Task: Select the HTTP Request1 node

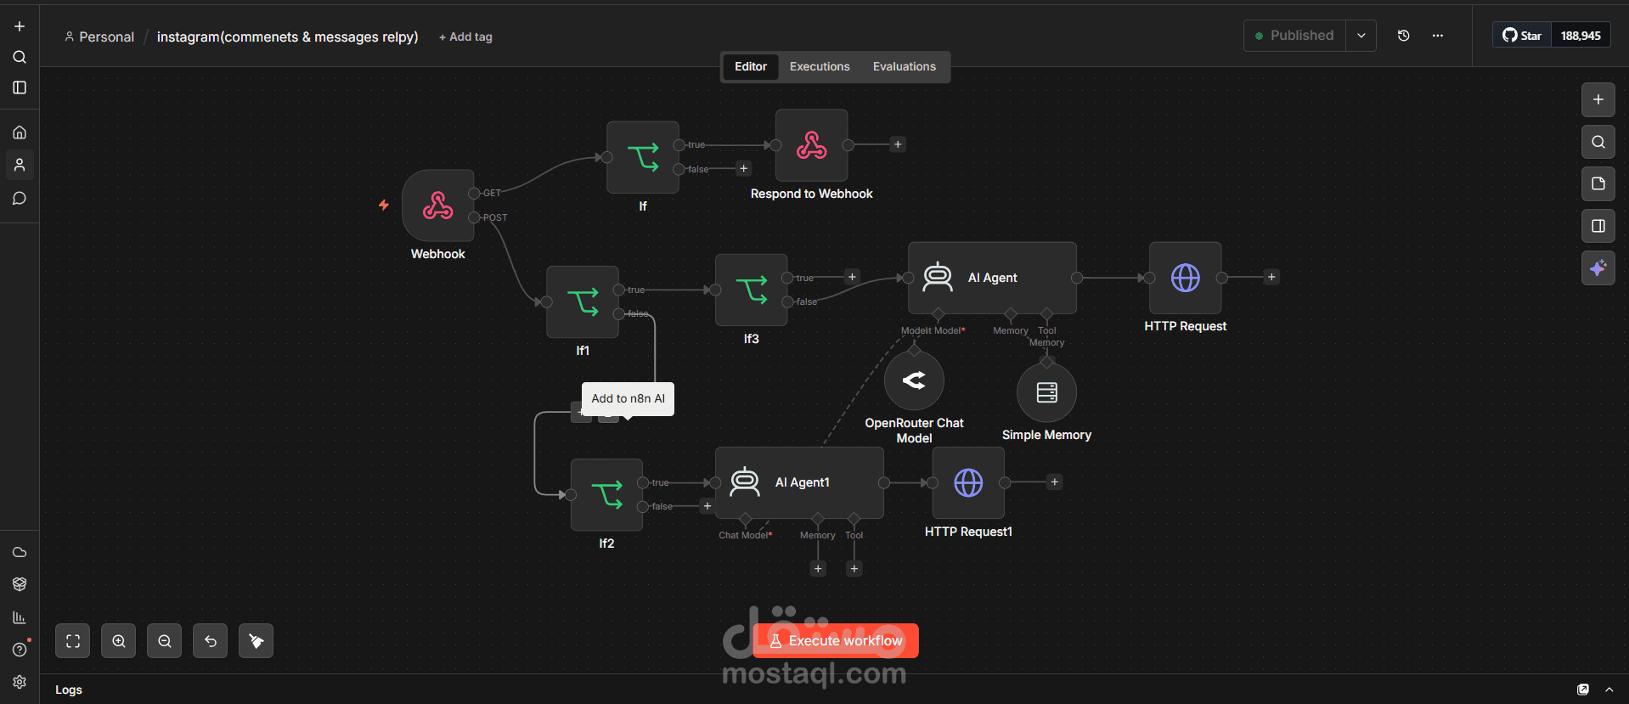Action: click(968, 482)
